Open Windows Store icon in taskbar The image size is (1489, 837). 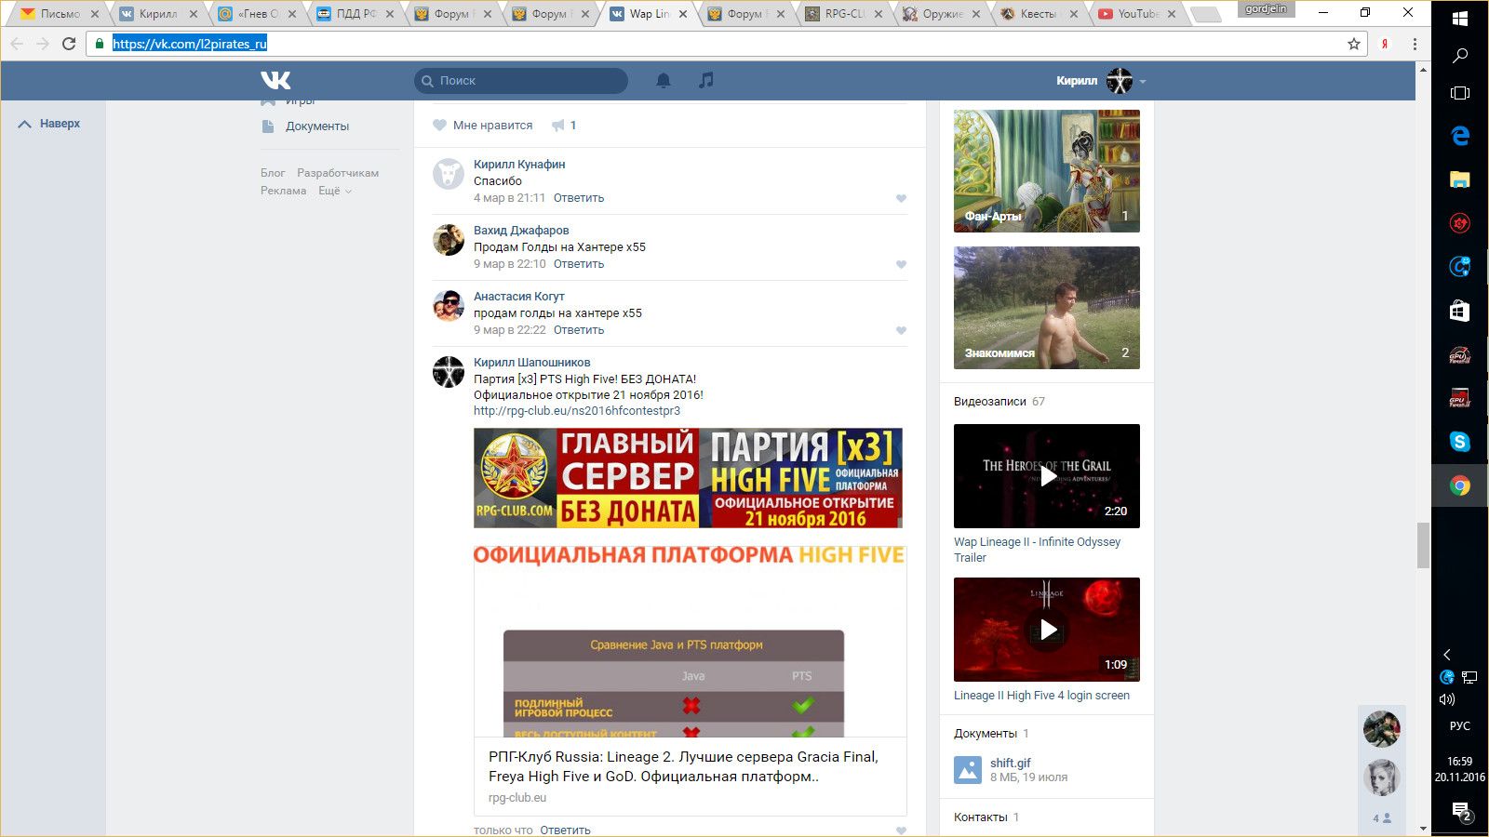pyautogui.click(x=1460, y=311)
